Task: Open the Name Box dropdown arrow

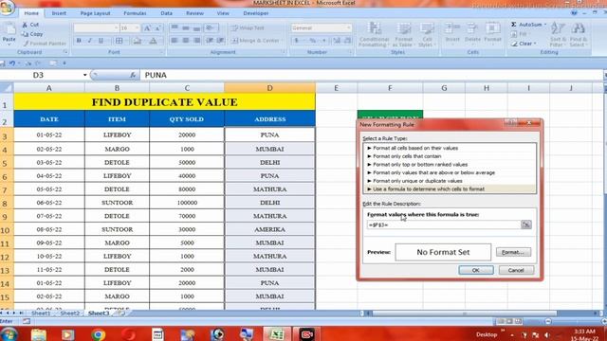Action: 84,75
